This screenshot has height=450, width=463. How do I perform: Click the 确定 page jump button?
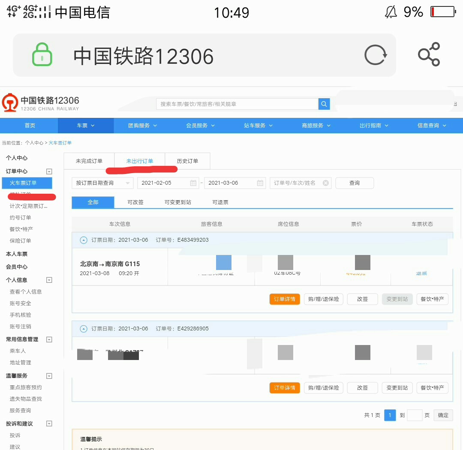click(x=443, y=415)
